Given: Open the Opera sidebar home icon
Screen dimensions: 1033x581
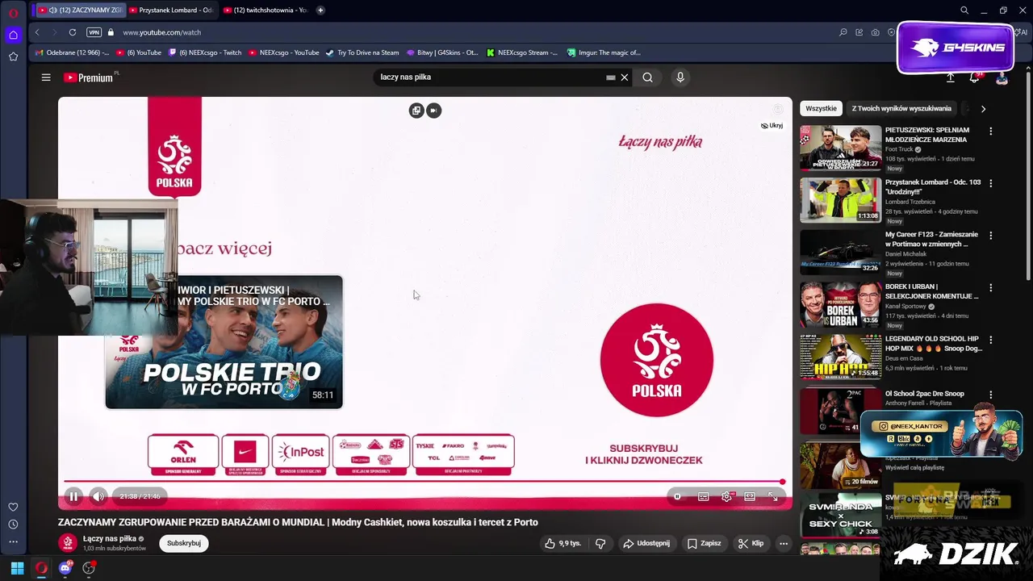Looking at the screenshot, I should click(13, 35).
